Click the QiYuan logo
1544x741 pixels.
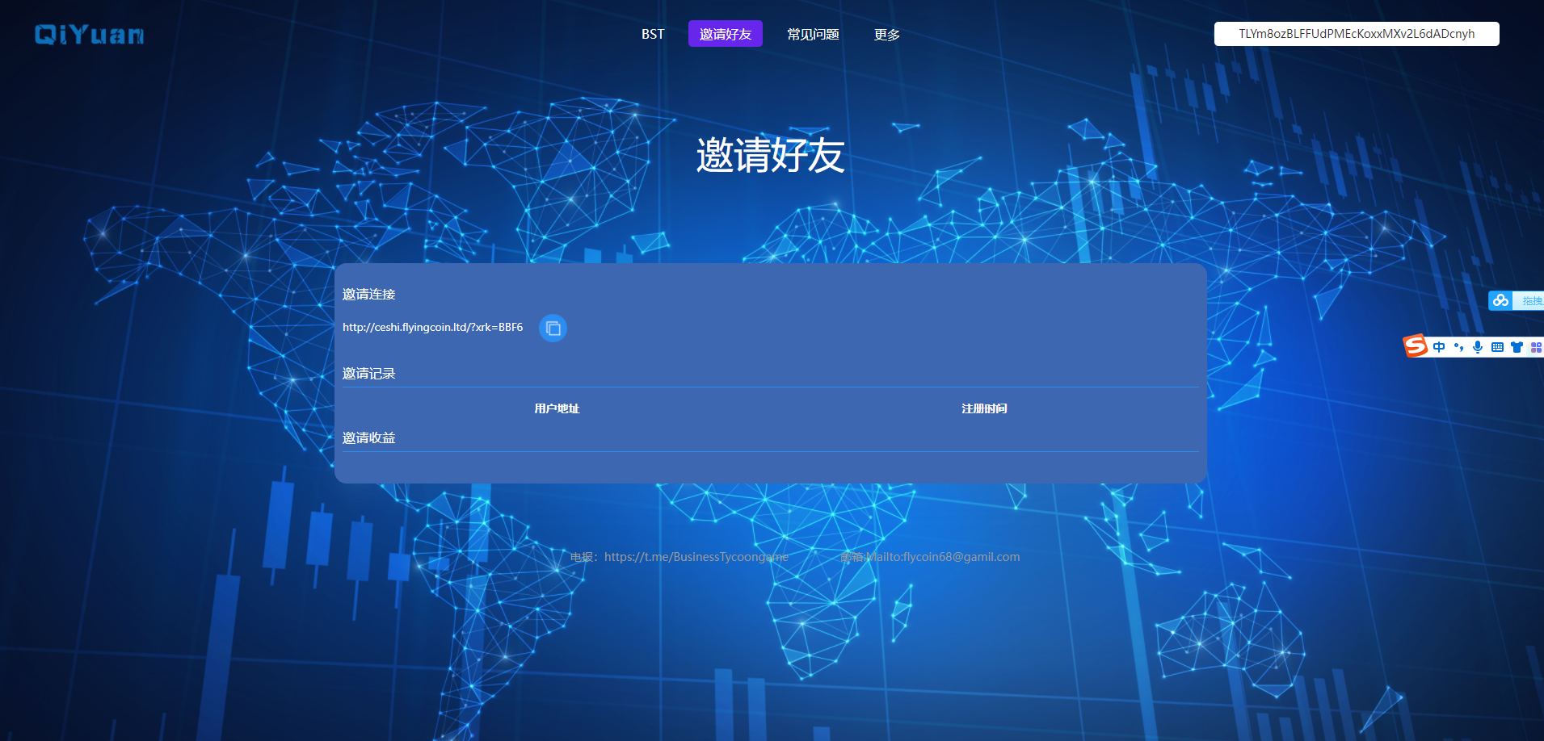tap(89, 34)
